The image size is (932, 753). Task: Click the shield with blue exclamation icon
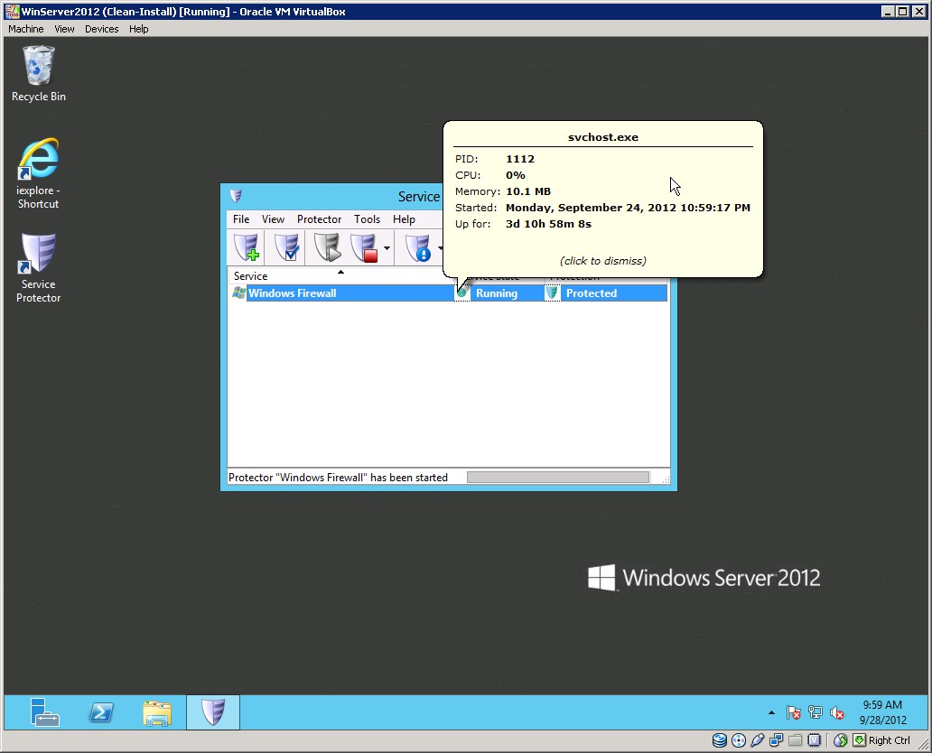418,247
